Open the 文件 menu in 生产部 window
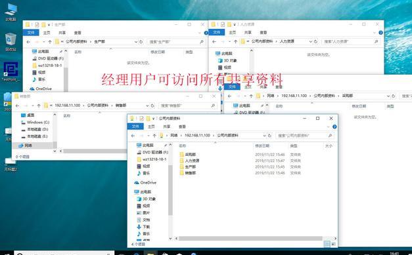Screen dimensions: 412x255 31,33
